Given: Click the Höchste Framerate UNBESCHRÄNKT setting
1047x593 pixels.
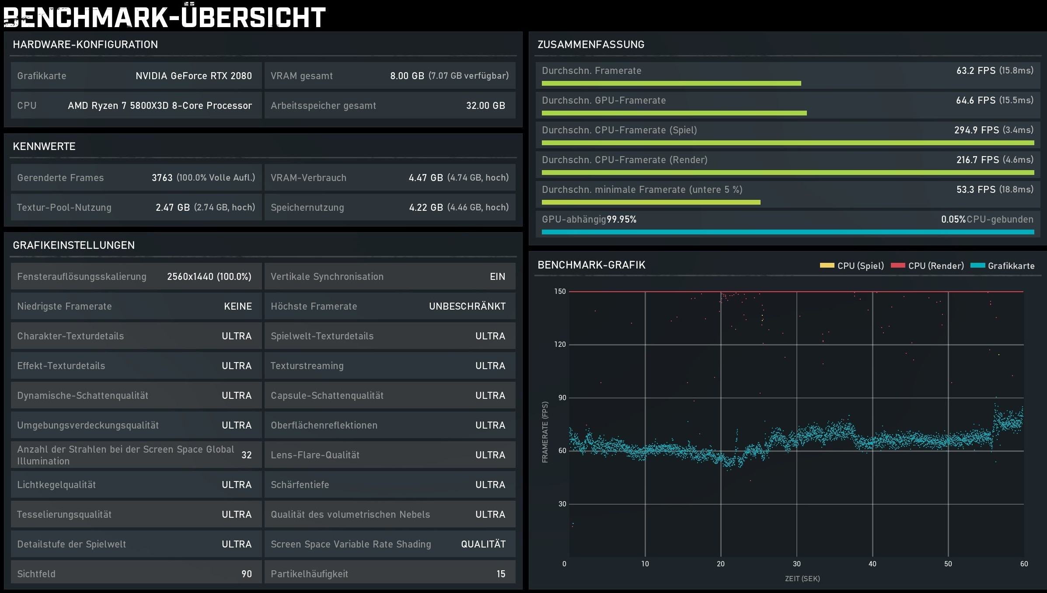Looking at the screenshot, I should [x=390, y=306].
